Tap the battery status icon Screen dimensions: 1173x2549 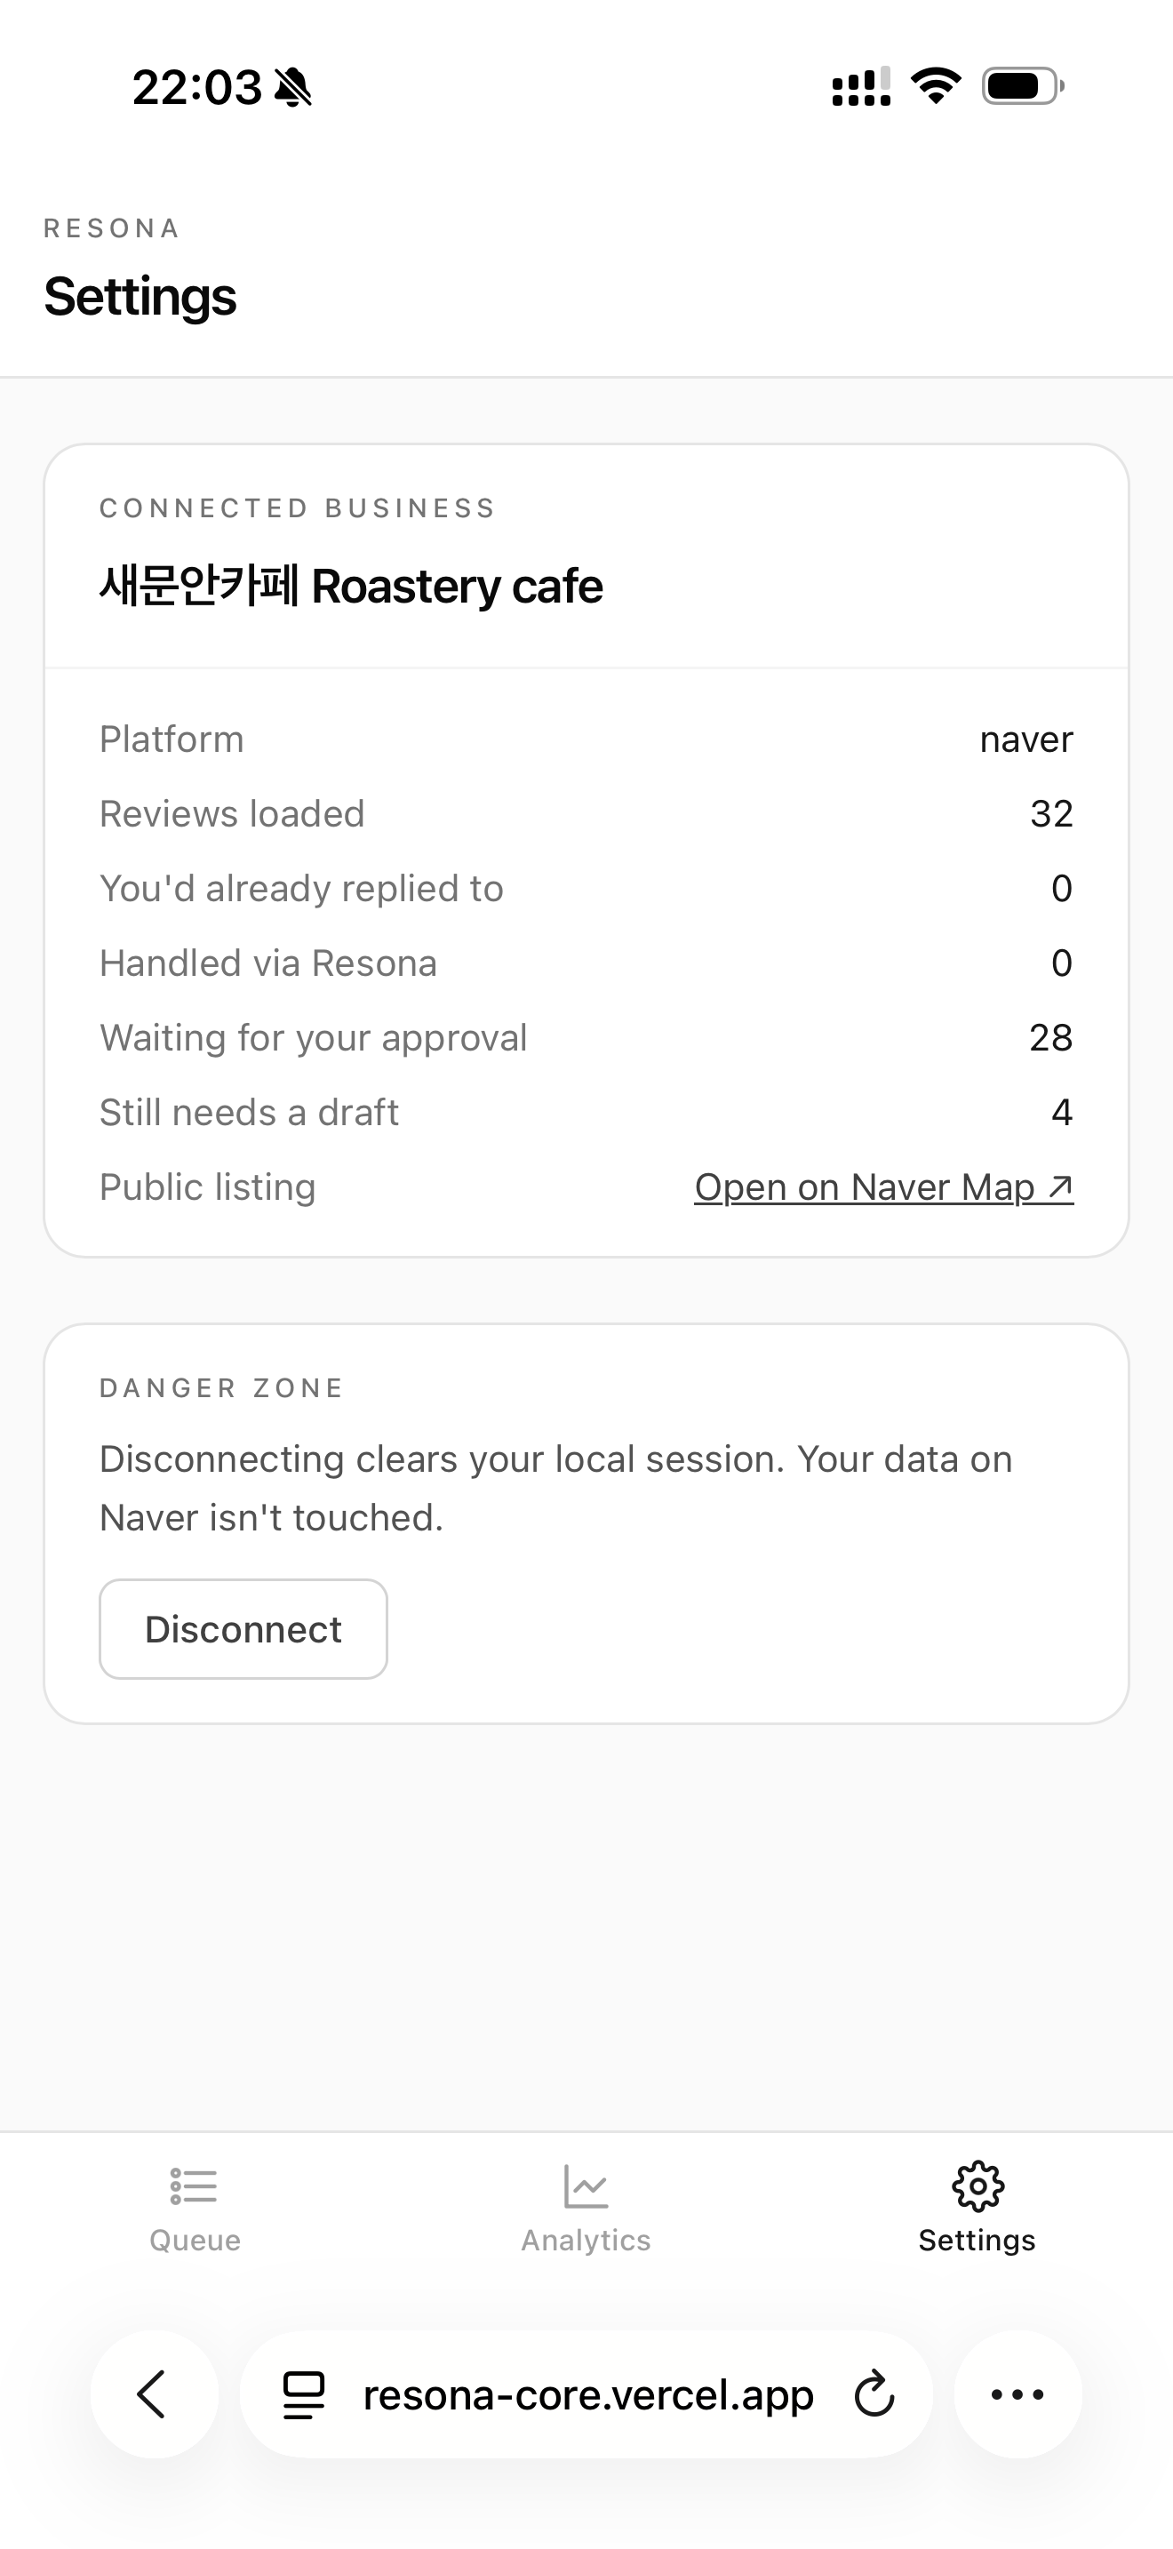click(x=1023, y=86)
